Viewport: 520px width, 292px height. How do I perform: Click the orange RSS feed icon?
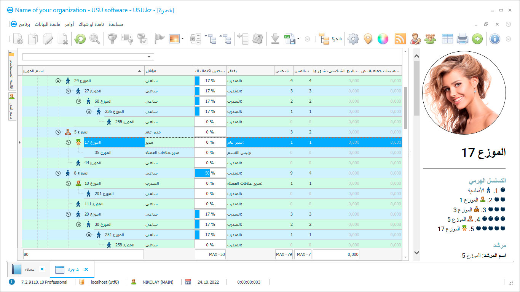click(x=400, y=39)
